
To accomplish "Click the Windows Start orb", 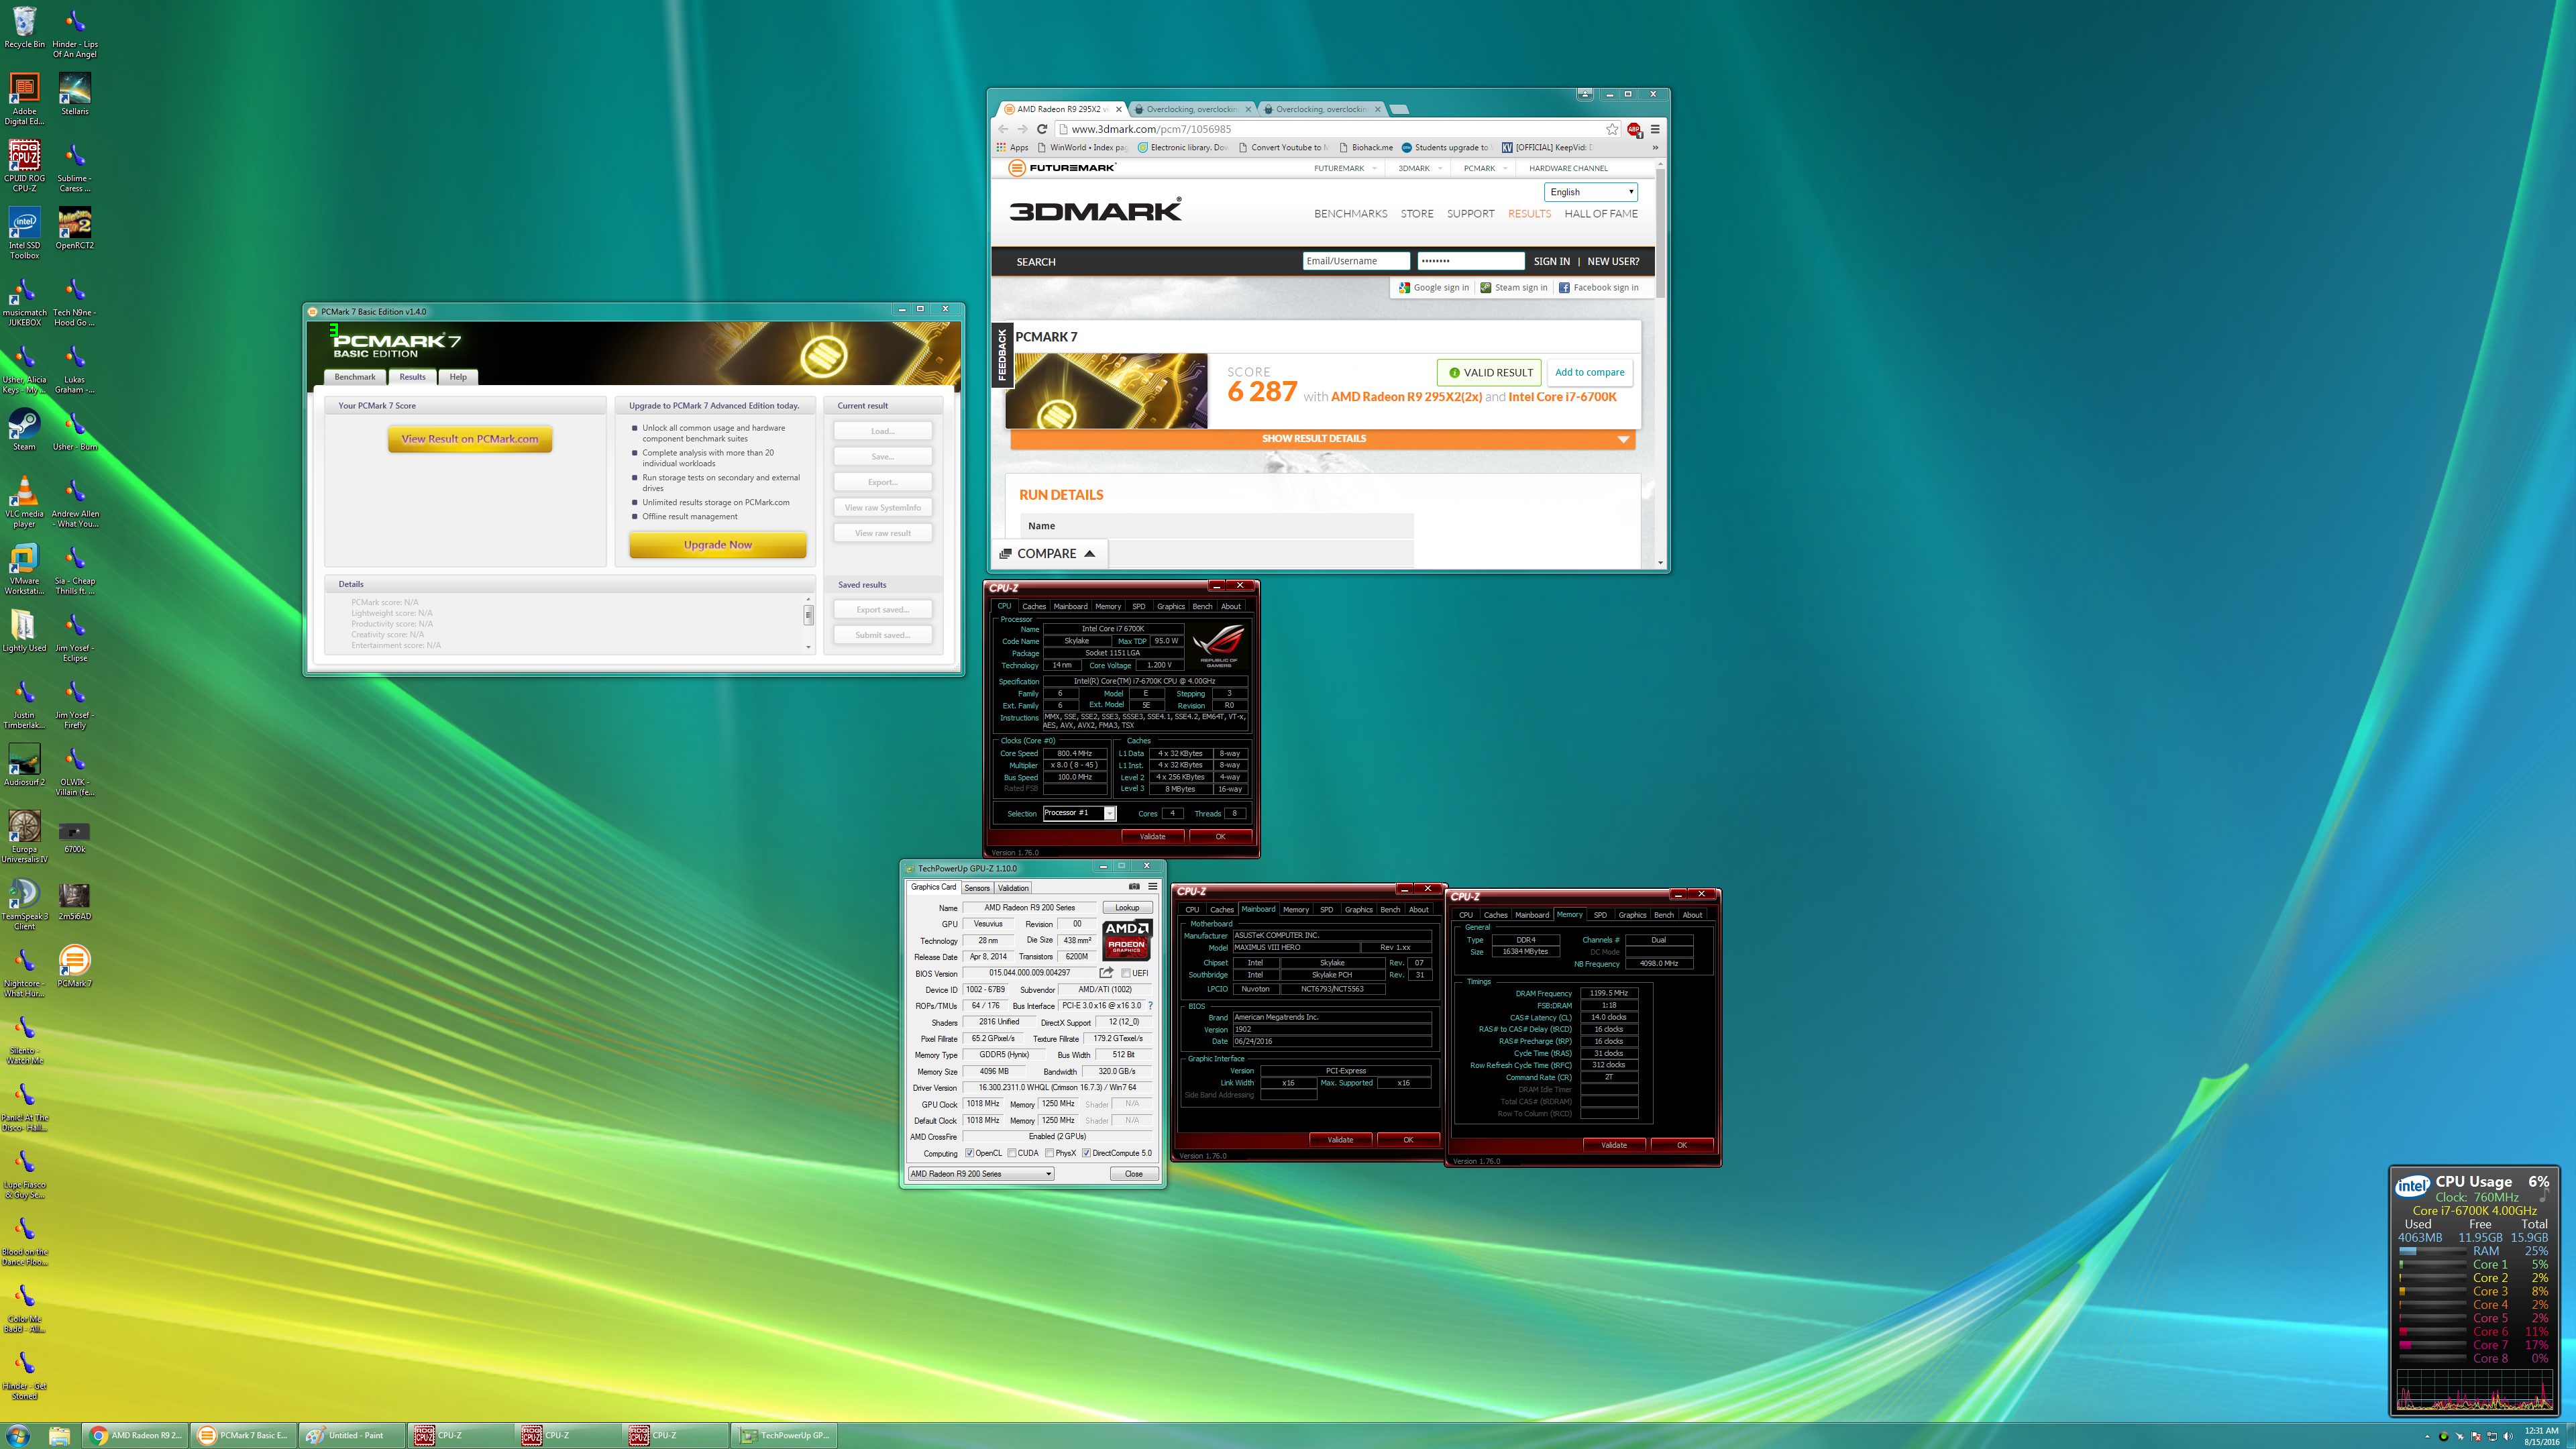I will click(17, 1435).
